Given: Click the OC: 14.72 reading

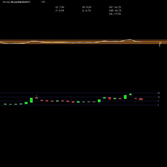Looking at the screenshot, I should 115,7.
